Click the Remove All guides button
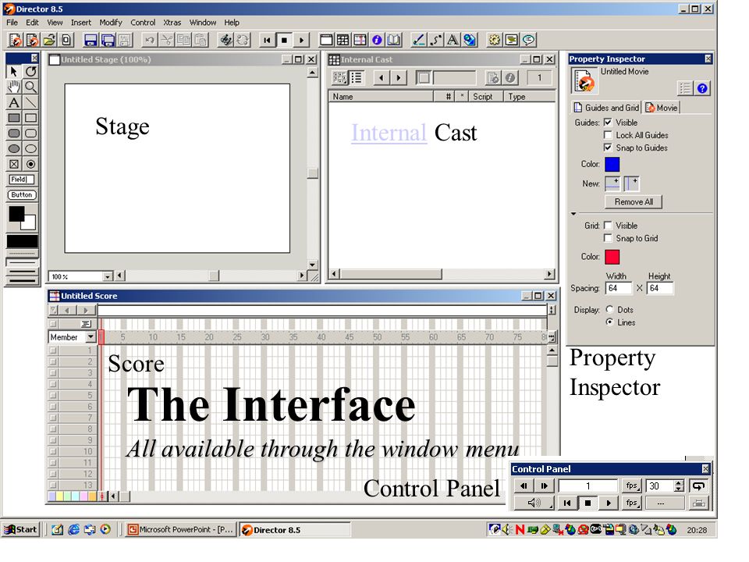The image size is (749, 562). pyautogui.click(x=634, y=201)
